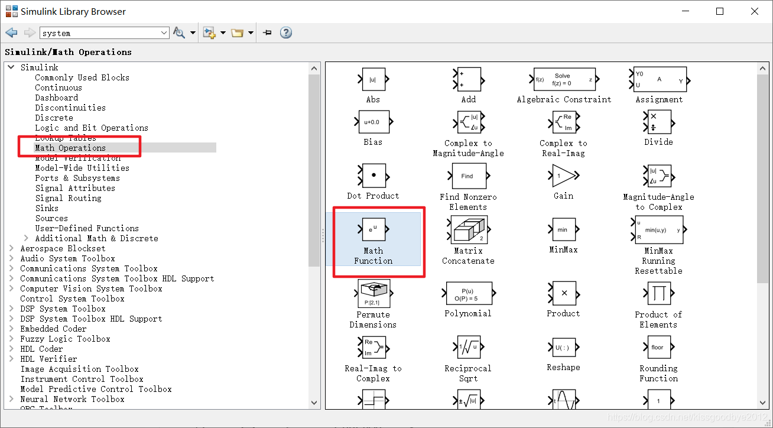Select Image Acquisition Toolbox entry
Image resolution: width=773 pixels, height=428 pixels.
[79, 369]
